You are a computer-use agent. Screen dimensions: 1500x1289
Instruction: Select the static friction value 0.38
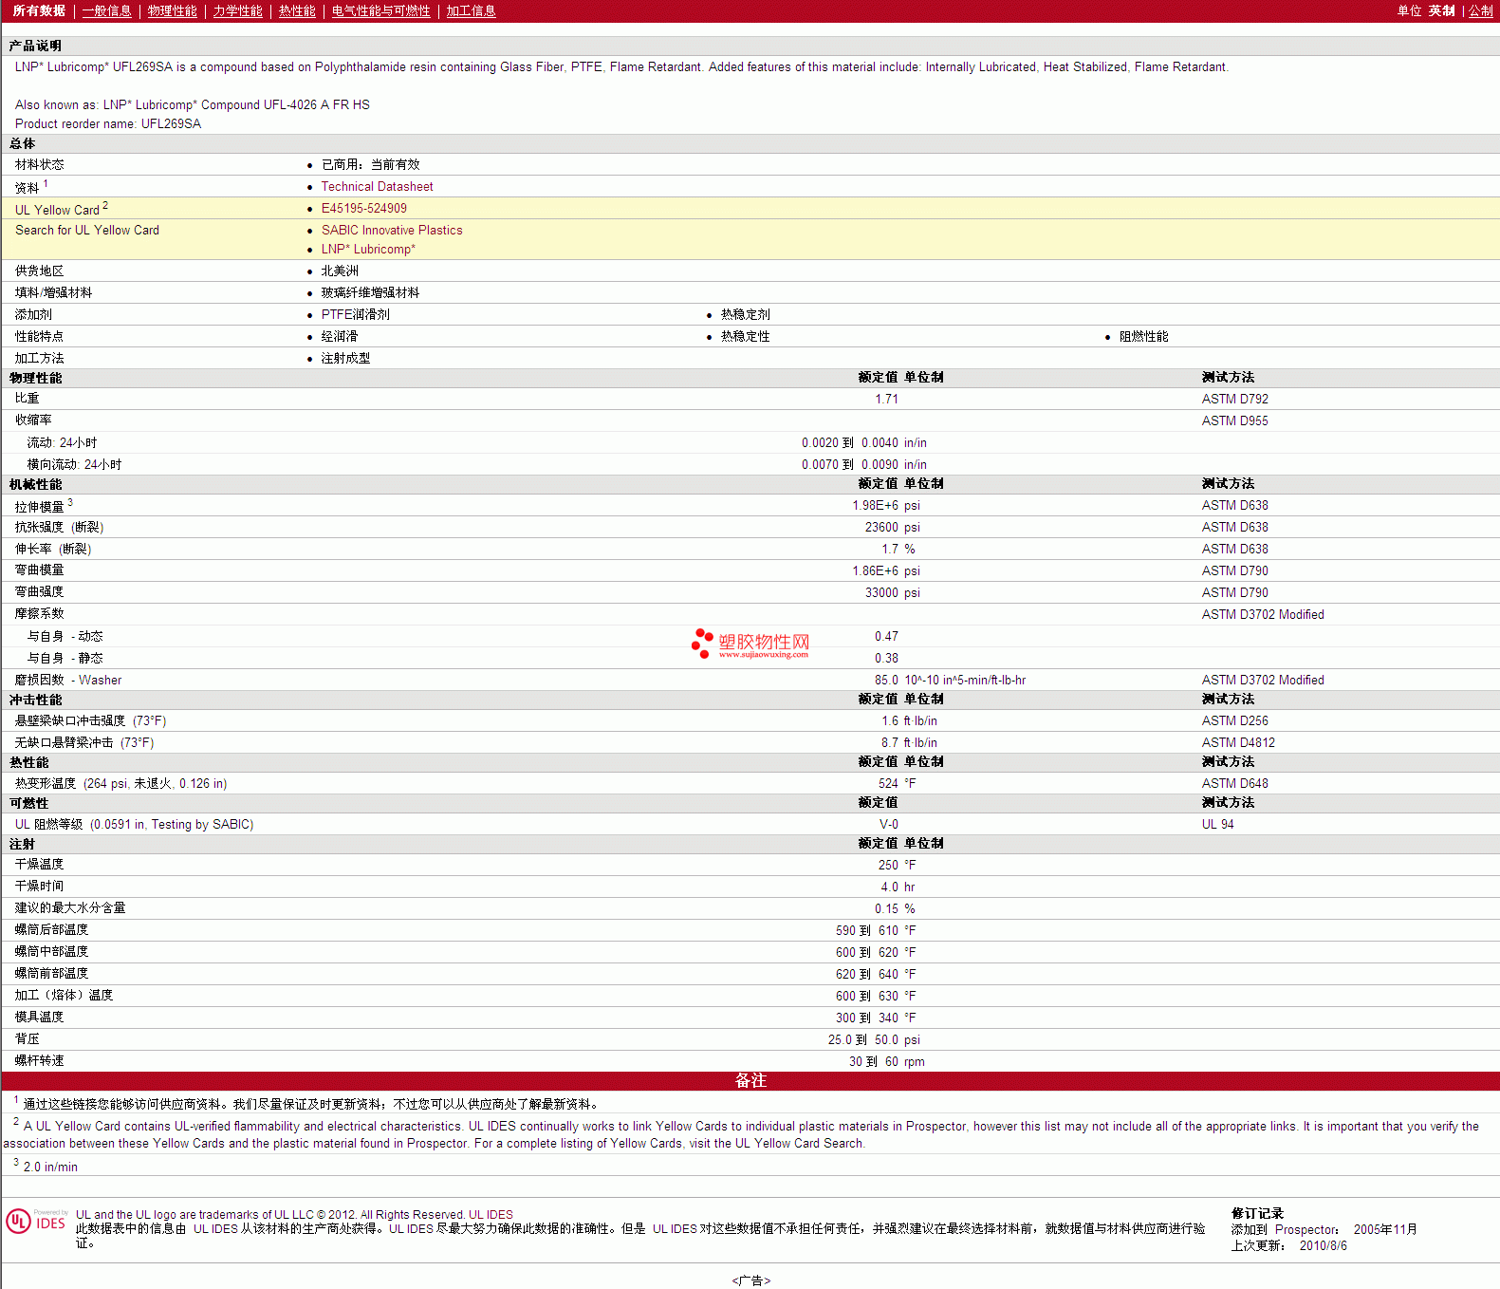(x=886, y=659)
